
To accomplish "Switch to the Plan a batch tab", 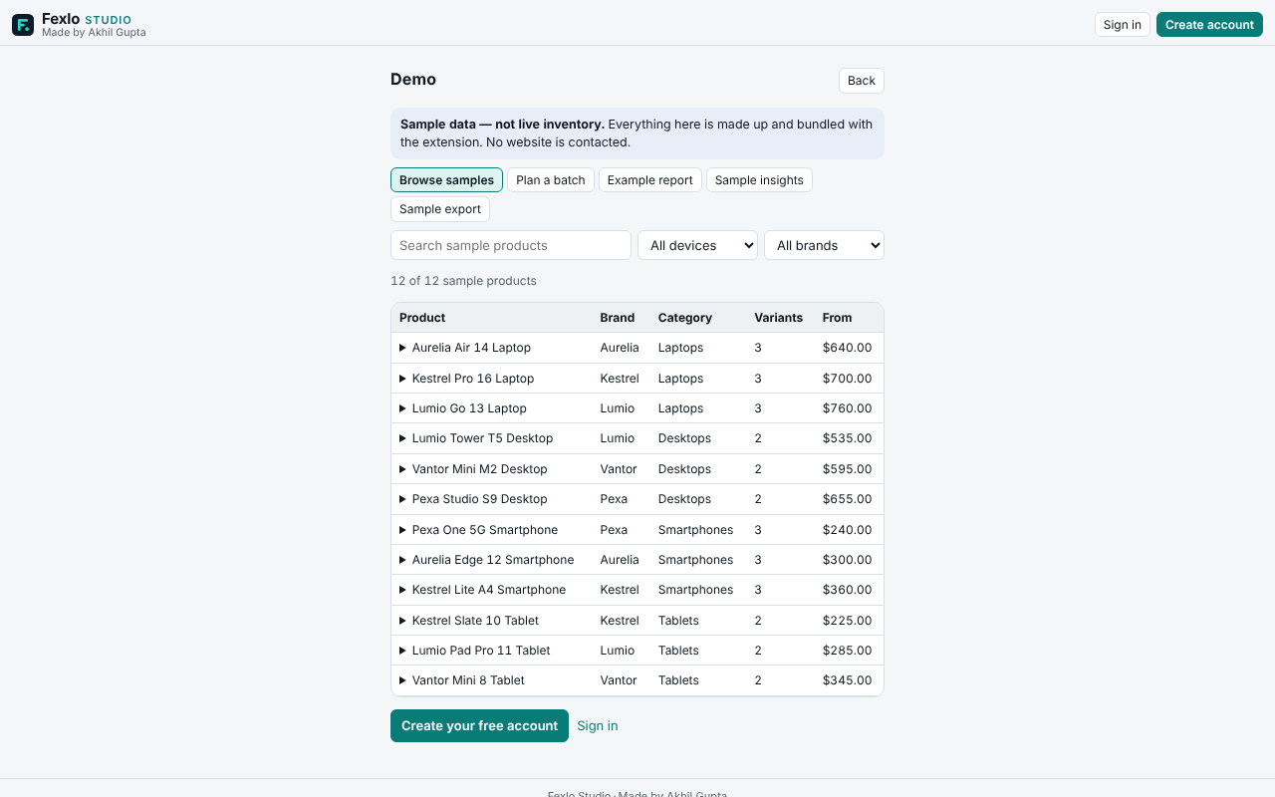I will [551, 180].
